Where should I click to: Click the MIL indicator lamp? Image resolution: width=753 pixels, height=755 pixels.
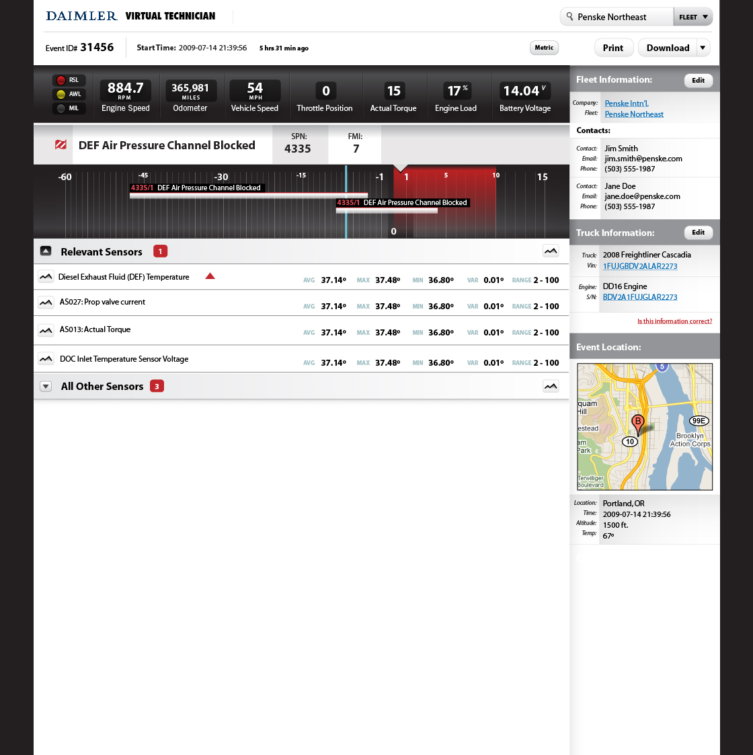coord(61,108)
